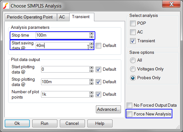Screen dimensions: 183x132
Task: Uncheck the Transient analysis checkbox
Action: (133, 41)
